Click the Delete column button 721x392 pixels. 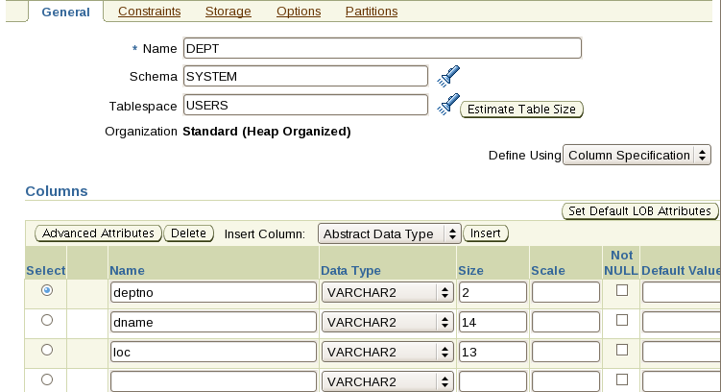pos(189,233)
